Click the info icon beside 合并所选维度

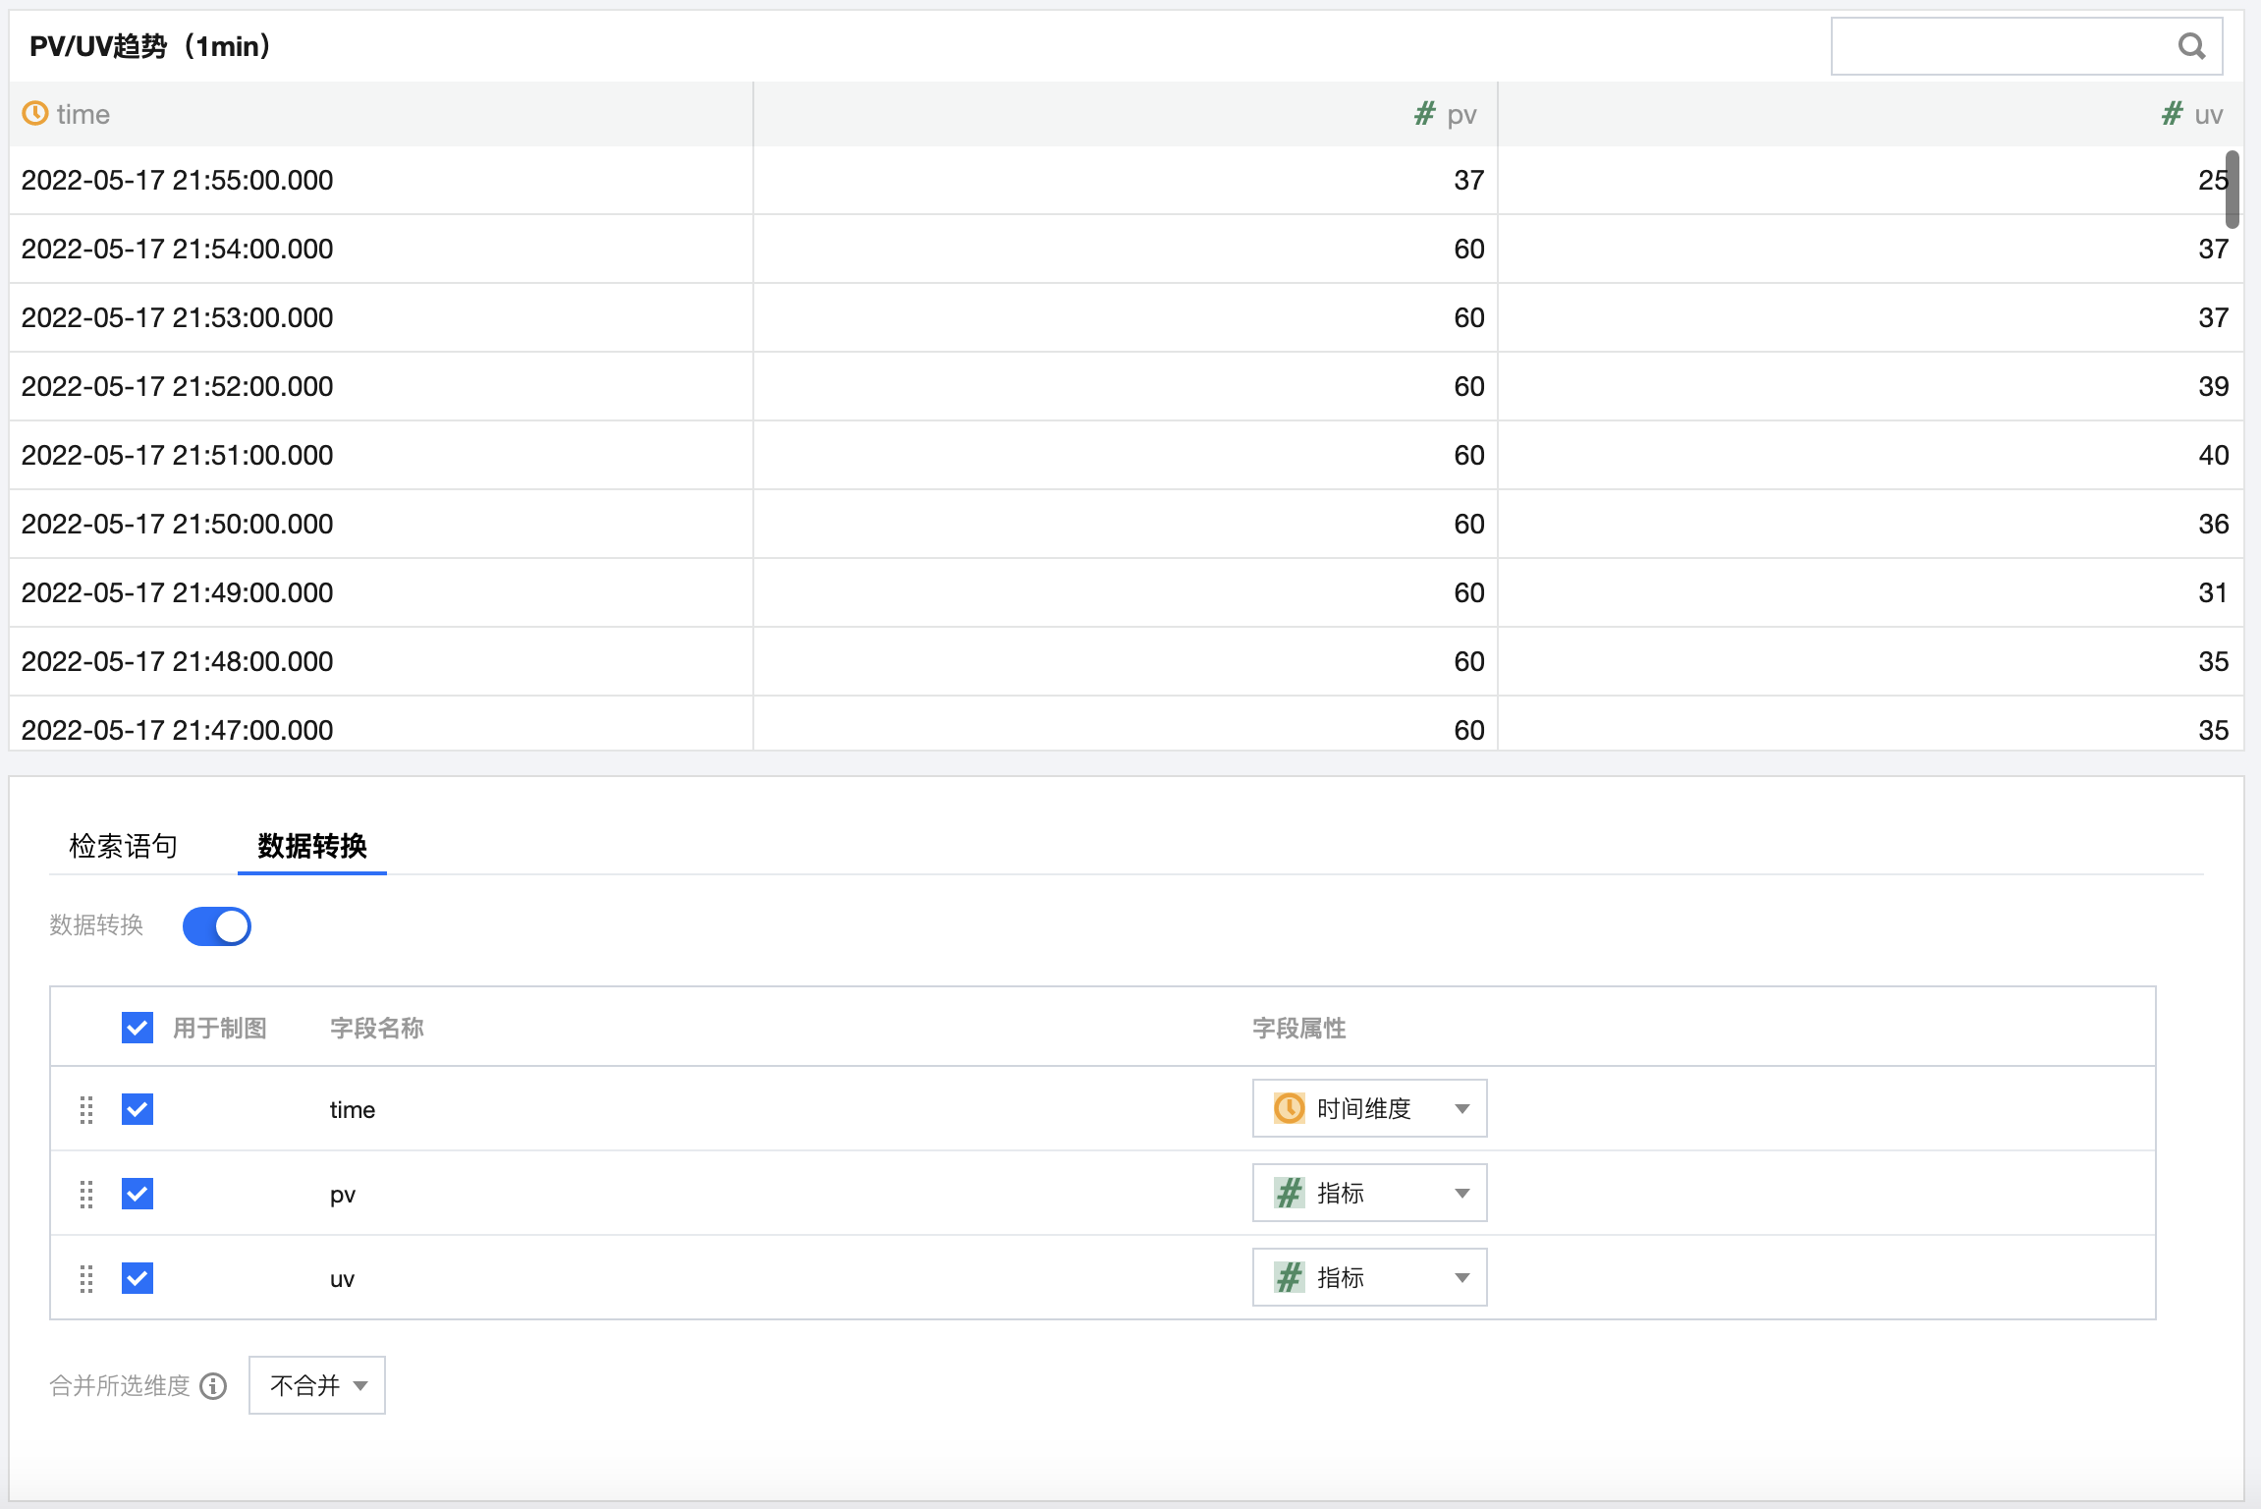point(213,1386)
